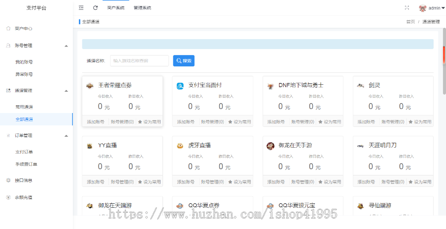Viewport: 446px width, 229px height.
Task: Click the QQ华夏点券 channel icon
Action: pyautogui.click(x=180, y=206)
